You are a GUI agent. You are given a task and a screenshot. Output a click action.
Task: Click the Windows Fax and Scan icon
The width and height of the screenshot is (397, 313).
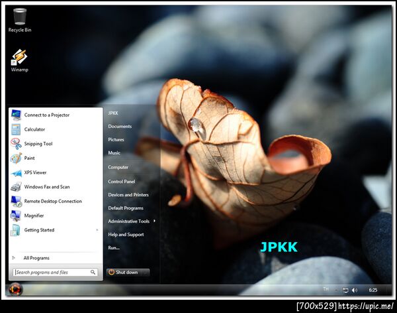16,187
